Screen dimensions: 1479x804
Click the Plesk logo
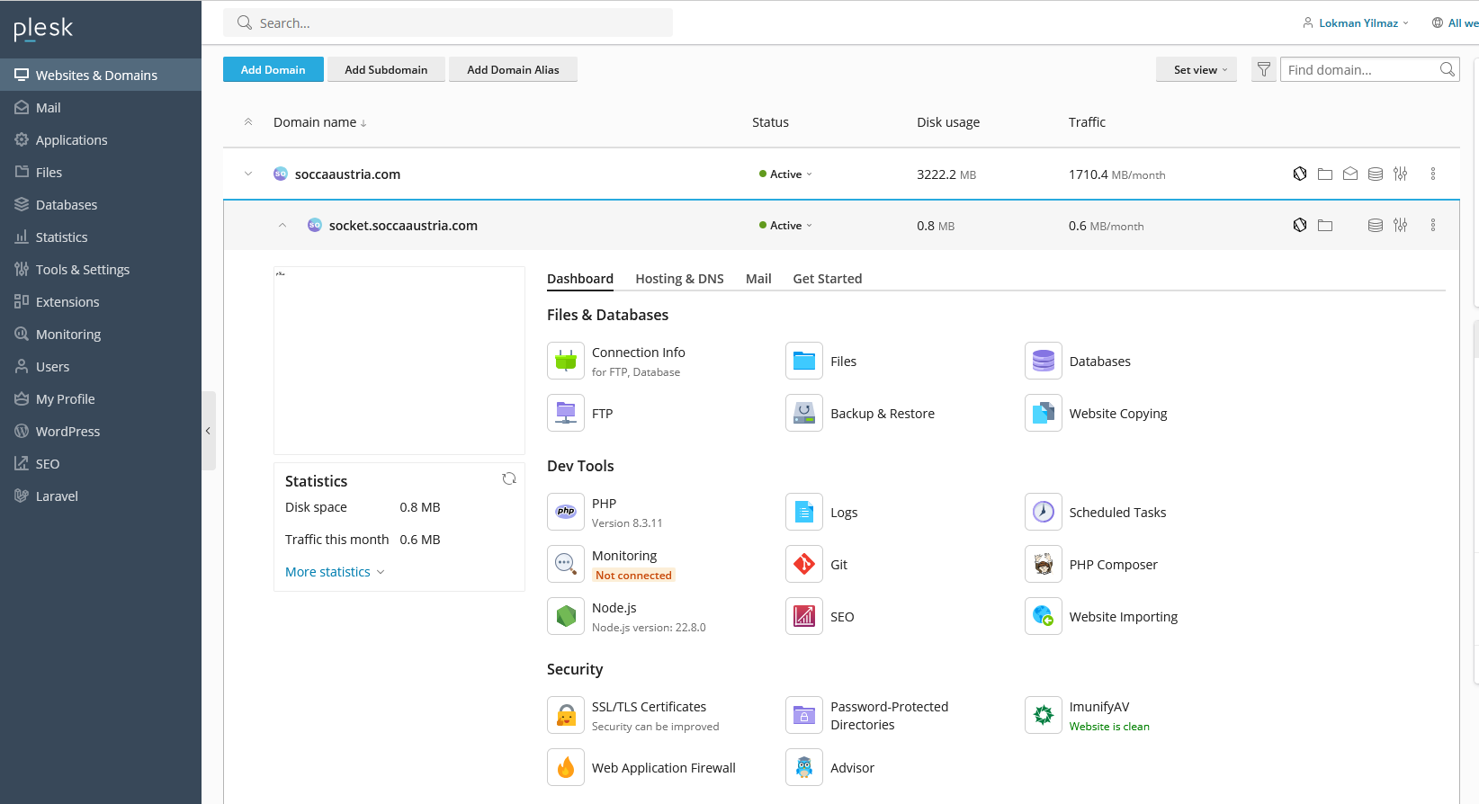pyautogui.click(x=43, y=29)
